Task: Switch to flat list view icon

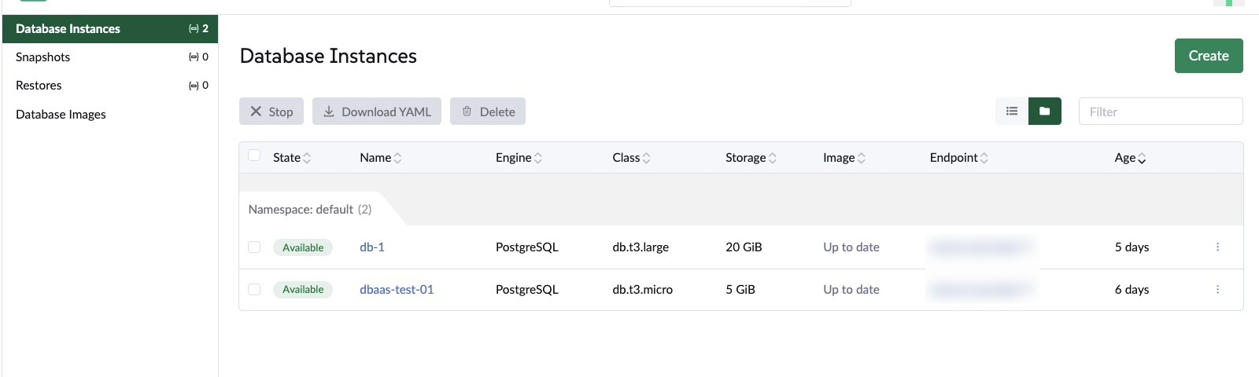Action: [x=1012, y=112]
